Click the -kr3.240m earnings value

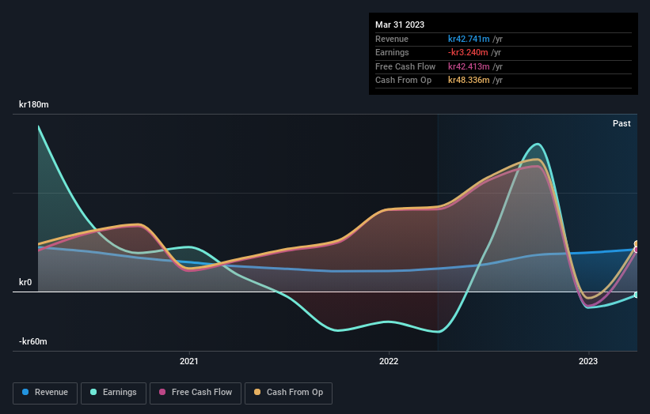pyautogui.click(x=468, y=52)
